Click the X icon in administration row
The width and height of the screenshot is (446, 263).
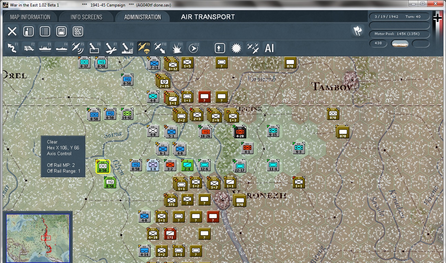tap(12, 32)
